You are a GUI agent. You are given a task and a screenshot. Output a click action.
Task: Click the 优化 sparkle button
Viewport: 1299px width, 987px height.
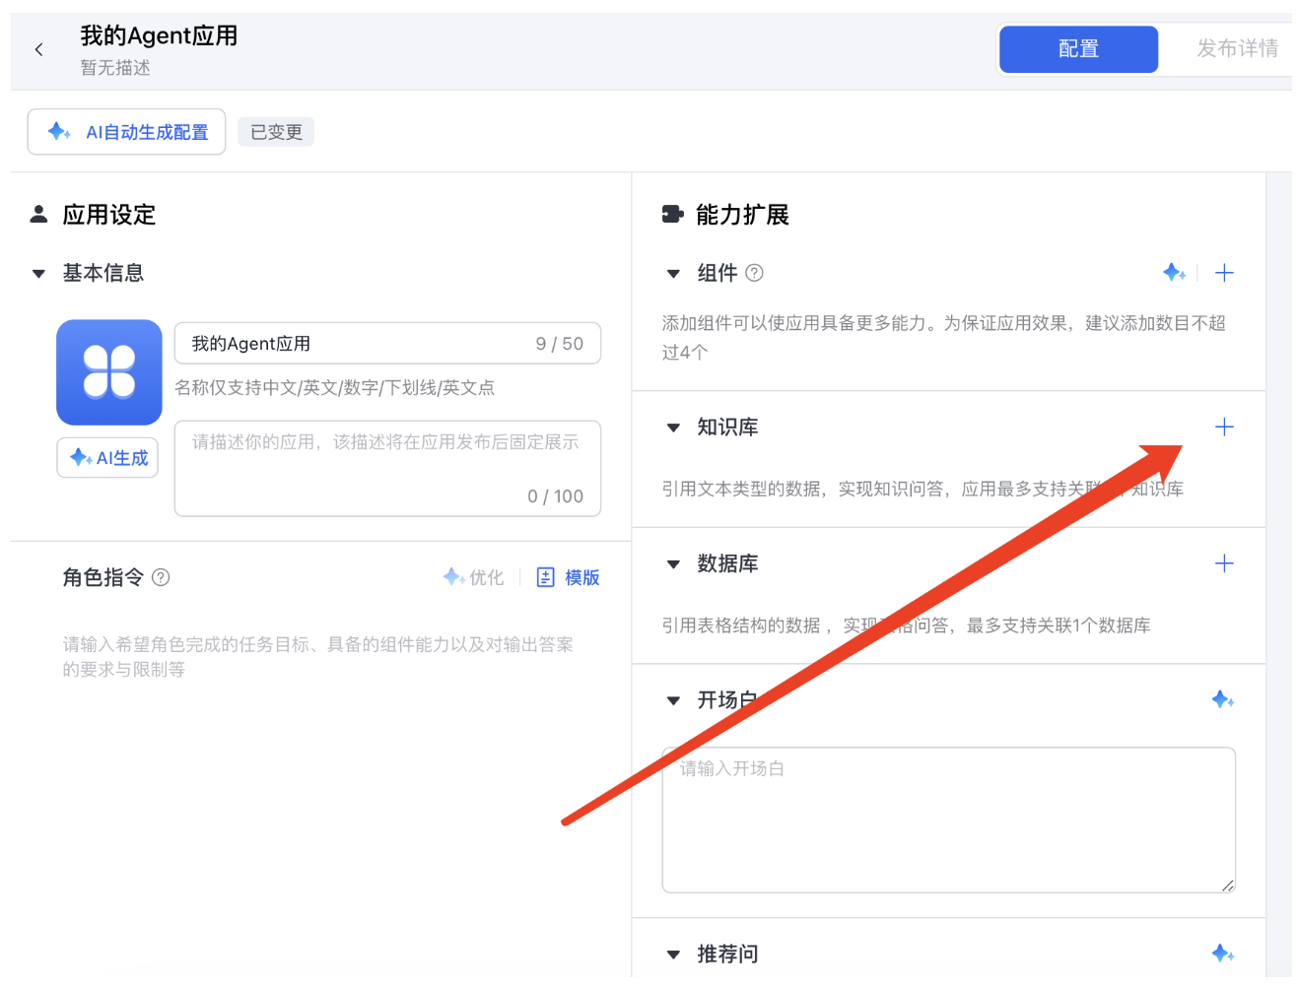(x=474, y=577)
